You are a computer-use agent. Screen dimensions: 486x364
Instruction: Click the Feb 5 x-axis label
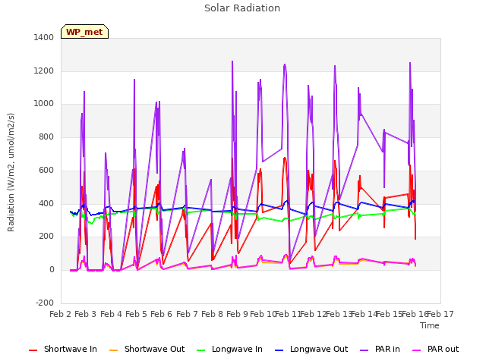point(136,315)
